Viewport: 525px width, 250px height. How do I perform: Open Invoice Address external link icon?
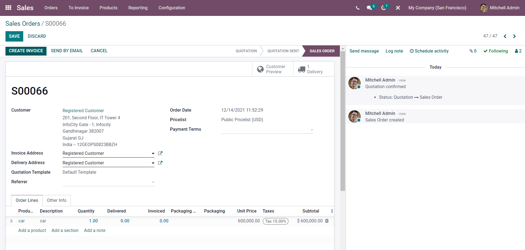[x=160, y=153]
